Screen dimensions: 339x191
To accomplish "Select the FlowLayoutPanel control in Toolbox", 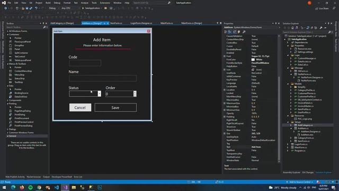I will tap(22, 41).
